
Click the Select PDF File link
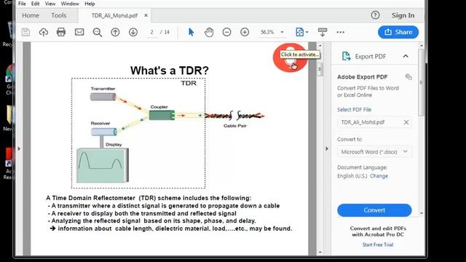click(x=355, y=110)
